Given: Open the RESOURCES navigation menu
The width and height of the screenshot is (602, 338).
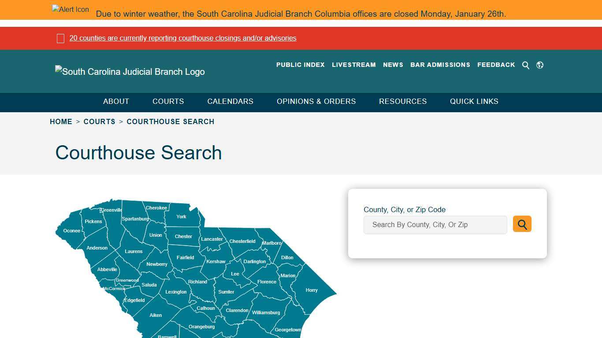Looking at the screenshot, I should coord(403,101).
